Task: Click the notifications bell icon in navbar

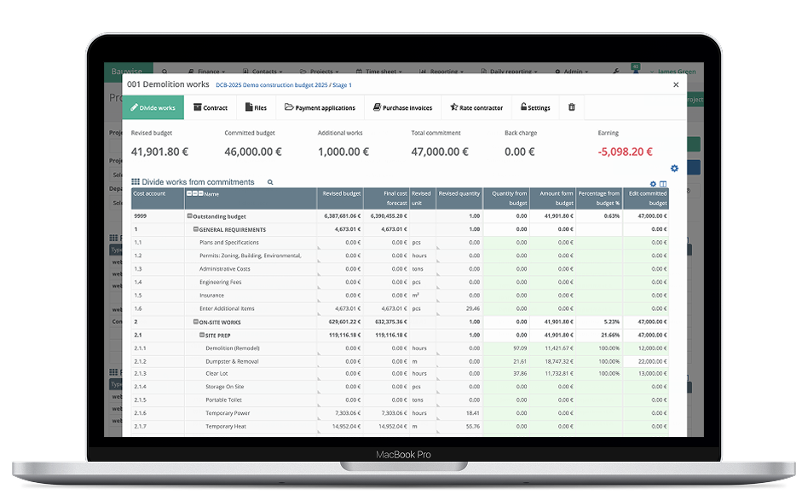Action: pos(633,72)
